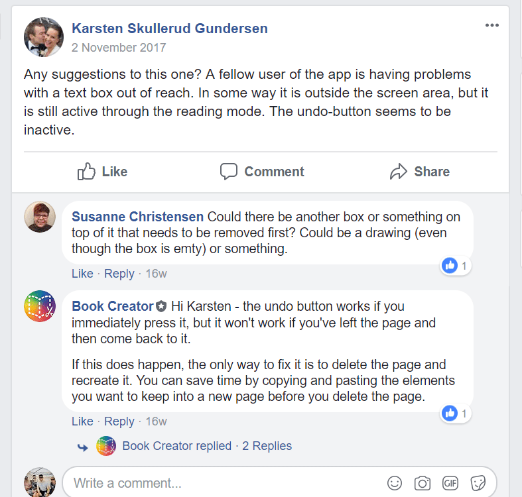
Task: Open the 2 November 2017 post timestamp
Action: point(119,48)
